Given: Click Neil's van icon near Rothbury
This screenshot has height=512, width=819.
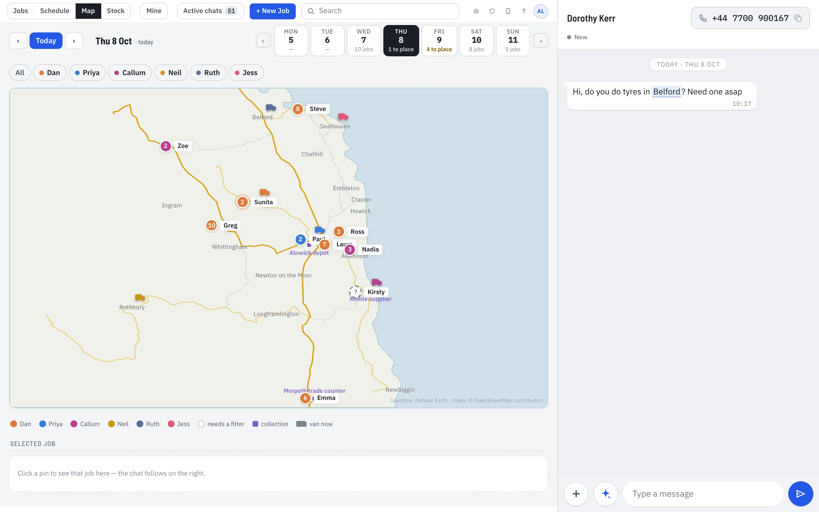Looking at the screenshot, I should click(140, 298).
